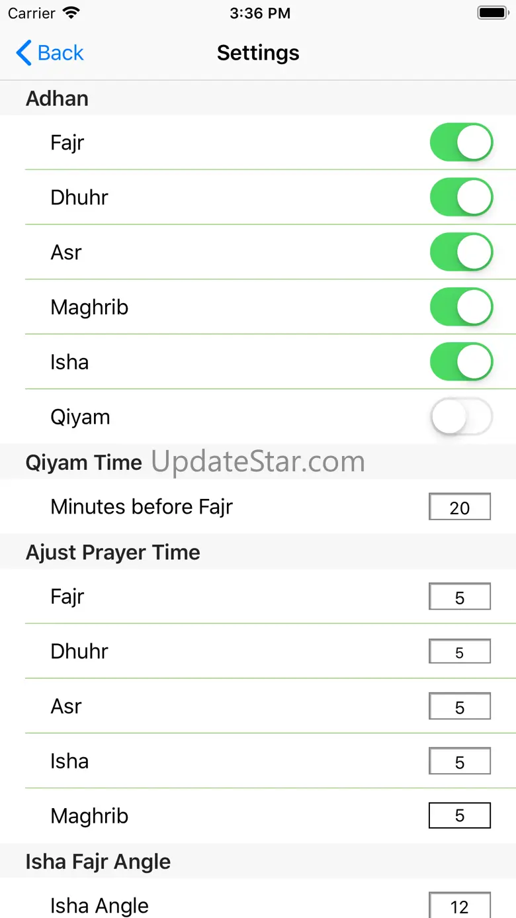Select the Maghrib adjustment input field
The image size is (516, 918).
tap(460, 816)
